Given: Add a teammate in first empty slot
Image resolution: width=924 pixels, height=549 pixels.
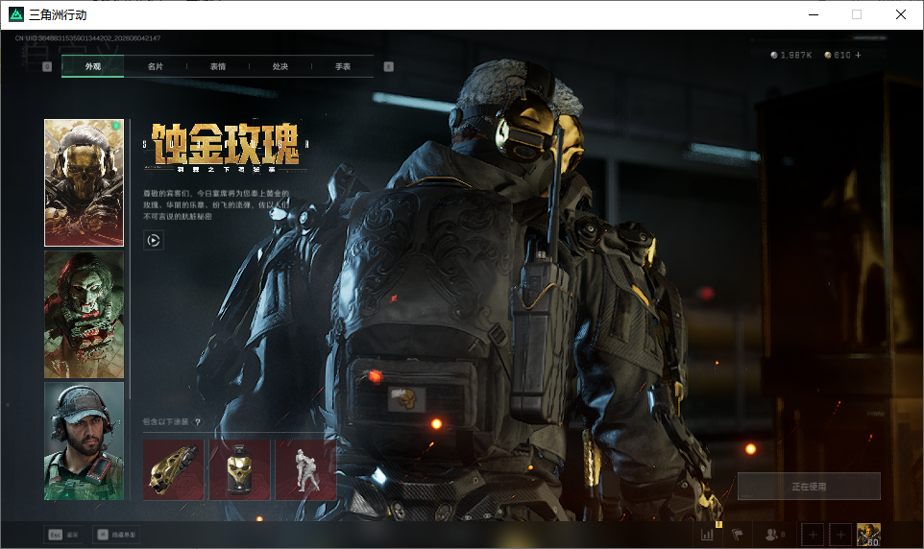Looking at the screenshot, I should tap(813, 535).
